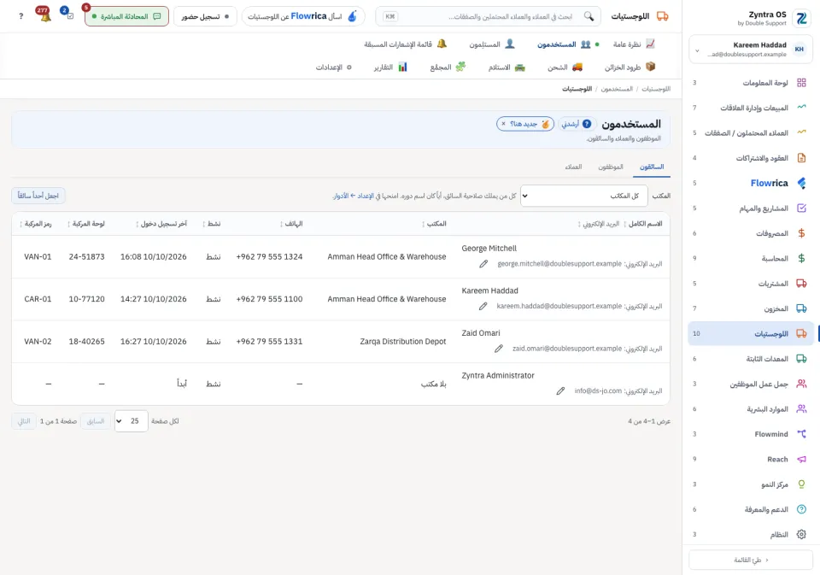Open لوحة المعلومات dashboard in sidebar
This screenshot has height=575, width=820.
coord(750,83)
